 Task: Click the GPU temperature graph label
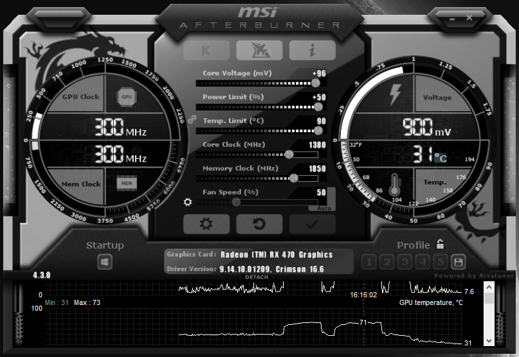click(431, 302)
